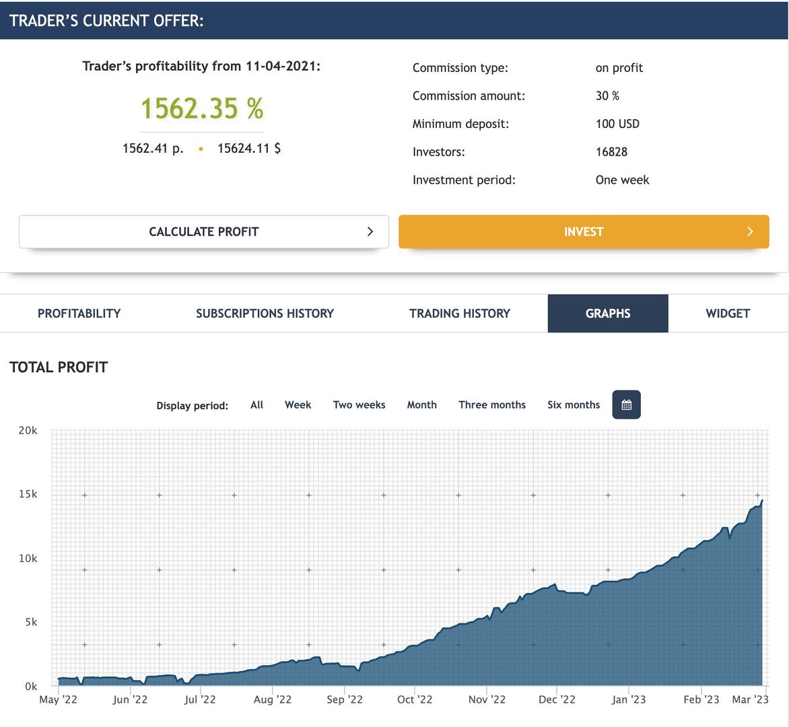Image resolution: width=789 pixels, height=727 pixels.
Task: Click the on profit commission type value
Action: (619, 68)
